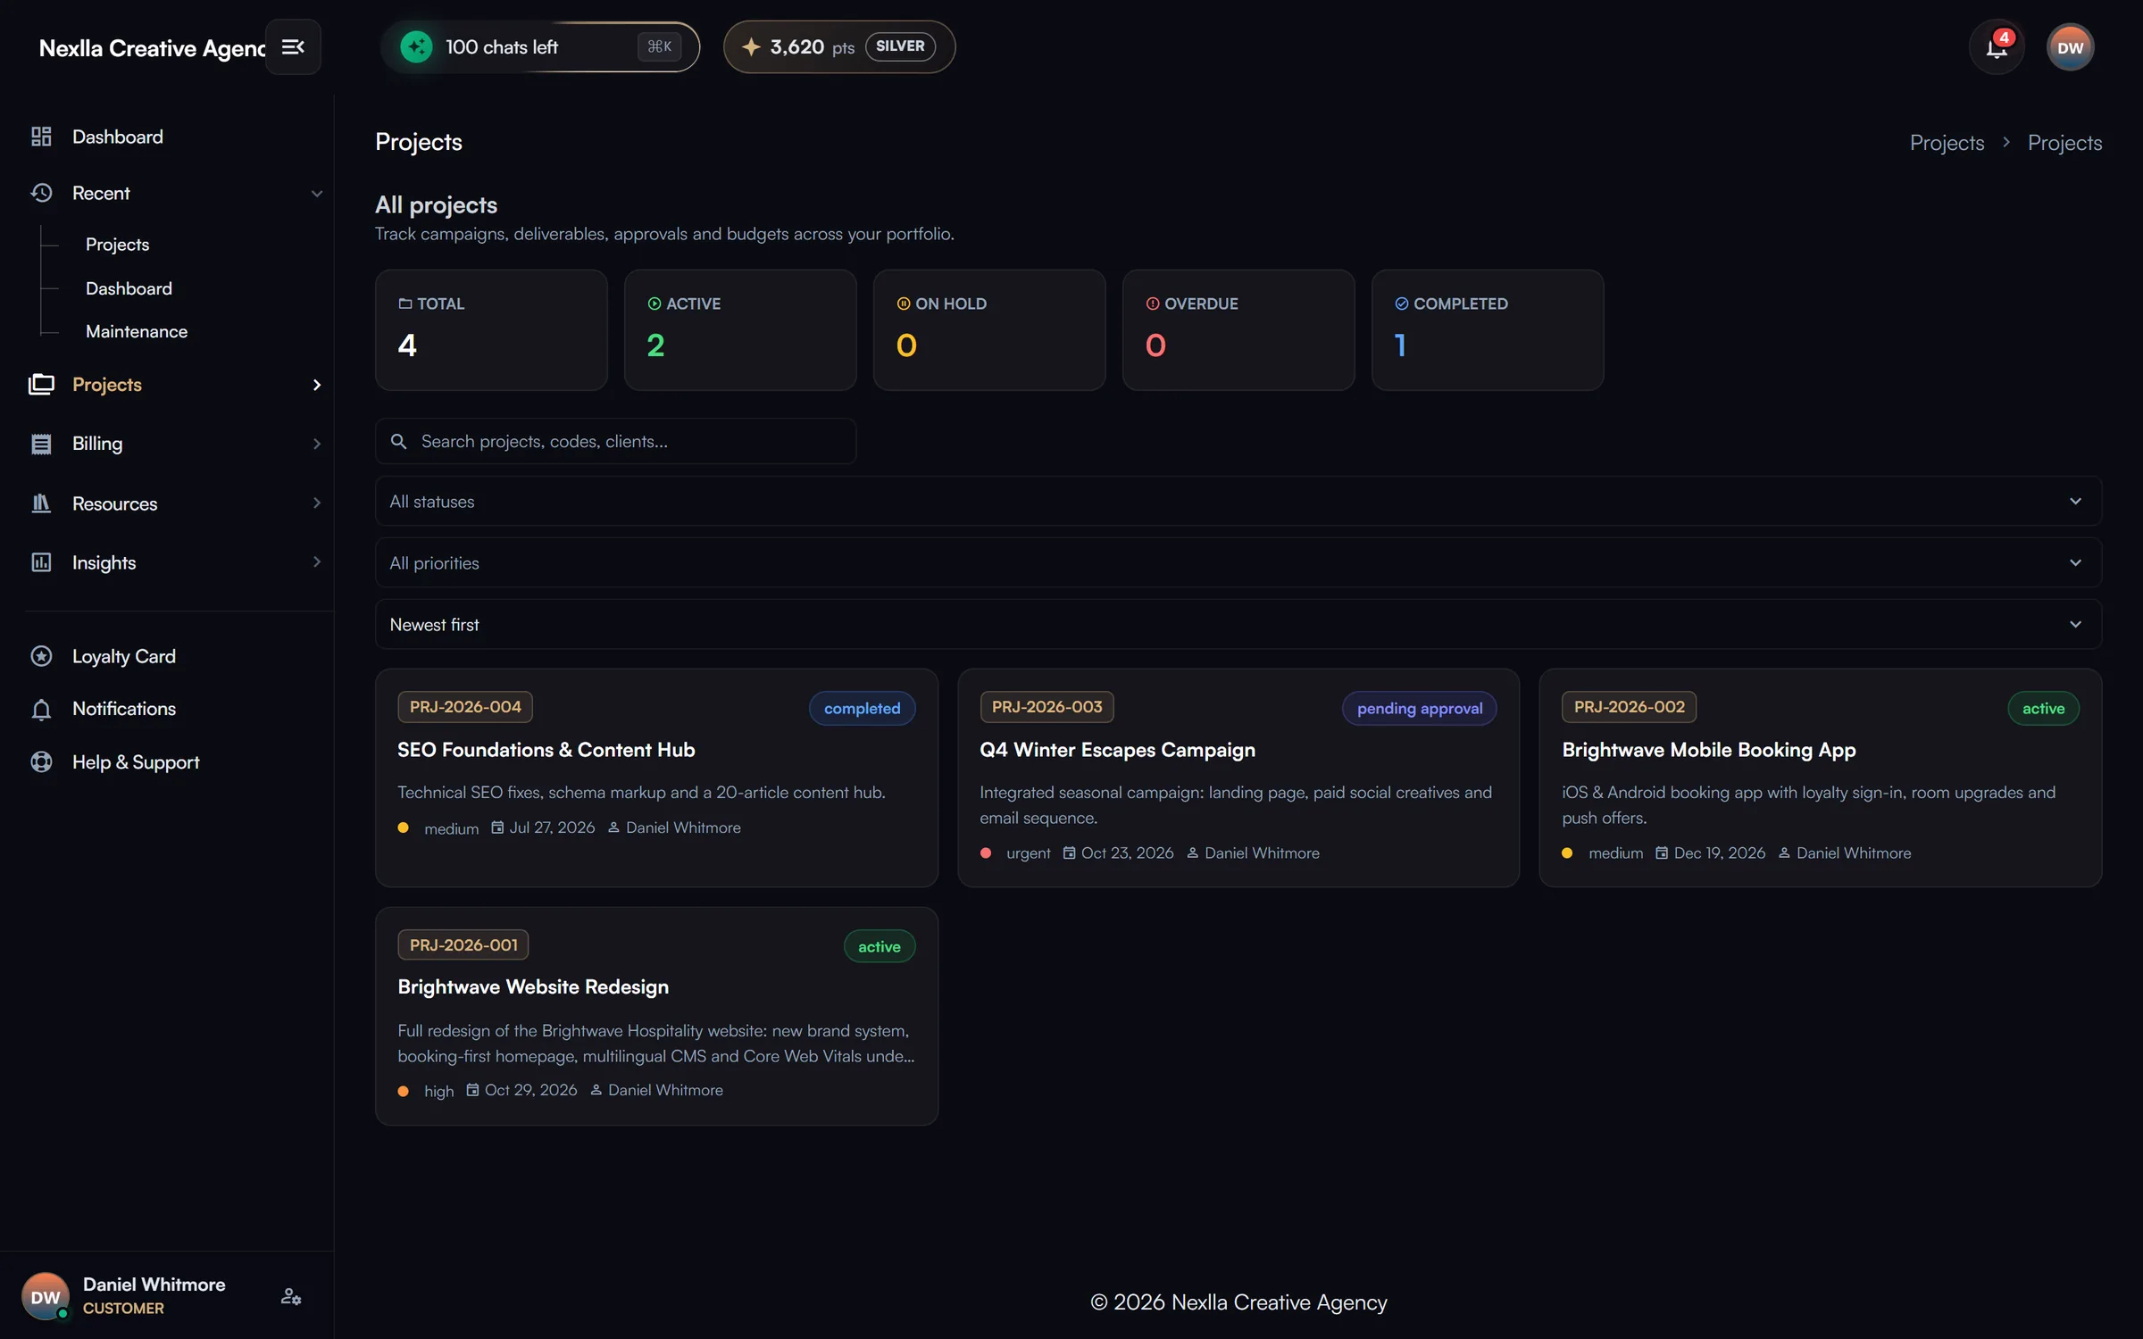Open the All statuses dropdown

coord(1238,501)
